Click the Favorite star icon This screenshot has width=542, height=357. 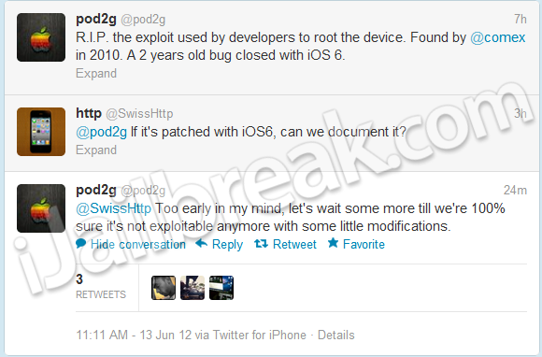333,243
